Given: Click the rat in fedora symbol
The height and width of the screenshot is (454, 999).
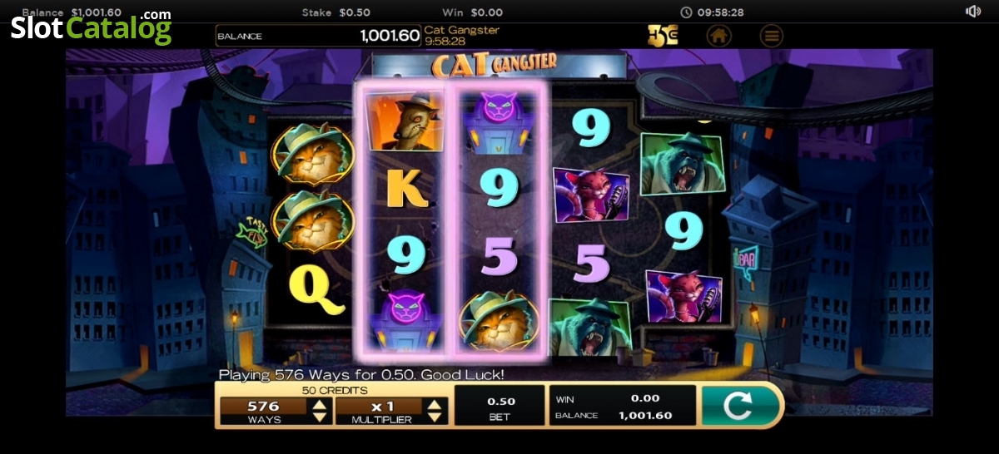Looking at the screenshot, I should (405, 121).
